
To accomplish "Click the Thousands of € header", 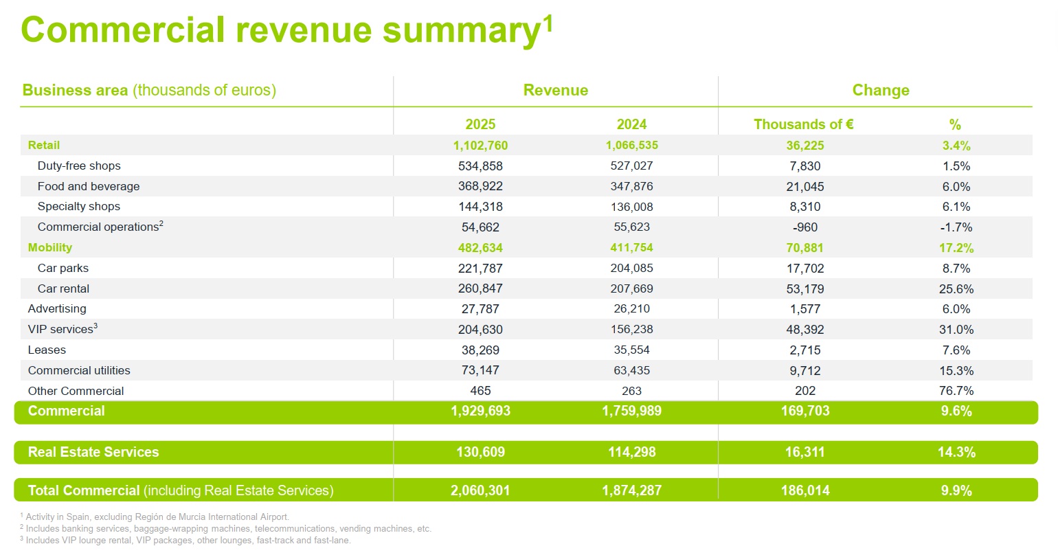I will (804, 124).
